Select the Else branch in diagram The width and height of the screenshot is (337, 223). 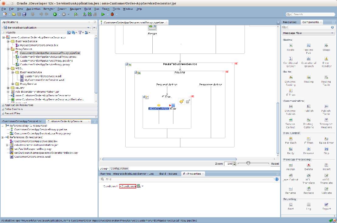point(173,107)
